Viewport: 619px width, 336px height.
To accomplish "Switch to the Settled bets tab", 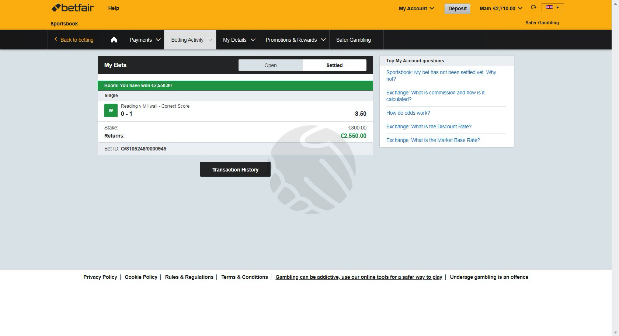I will 334,65.
